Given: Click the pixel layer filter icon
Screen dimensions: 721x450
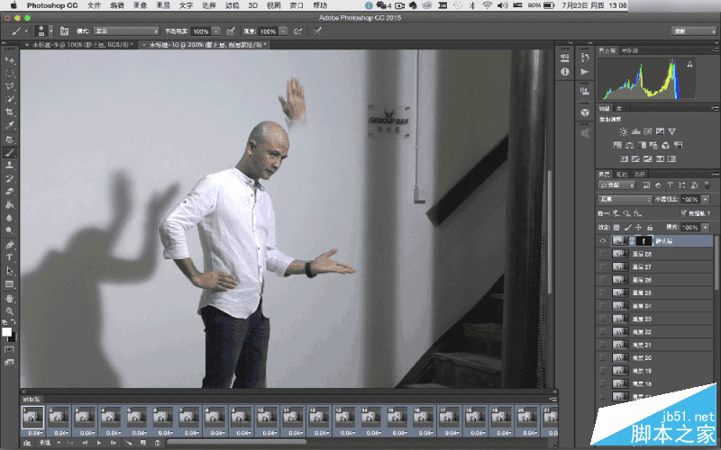Looking at the screenshot, I should [x=646, y=185].
